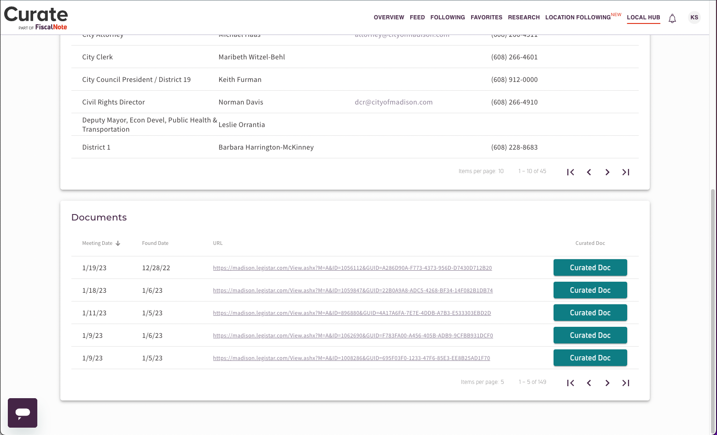This screenshot has width=717, height=435.
Task: Open the legistar URL for 1/18/23 meeting
Action: click(x=353, y=290)
